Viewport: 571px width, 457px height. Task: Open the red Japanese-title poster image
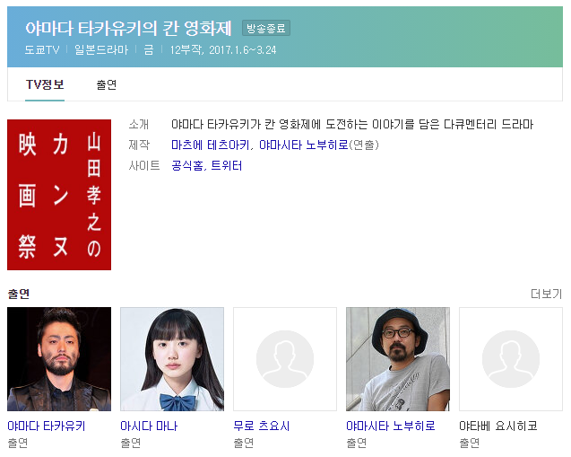point(59,195)
